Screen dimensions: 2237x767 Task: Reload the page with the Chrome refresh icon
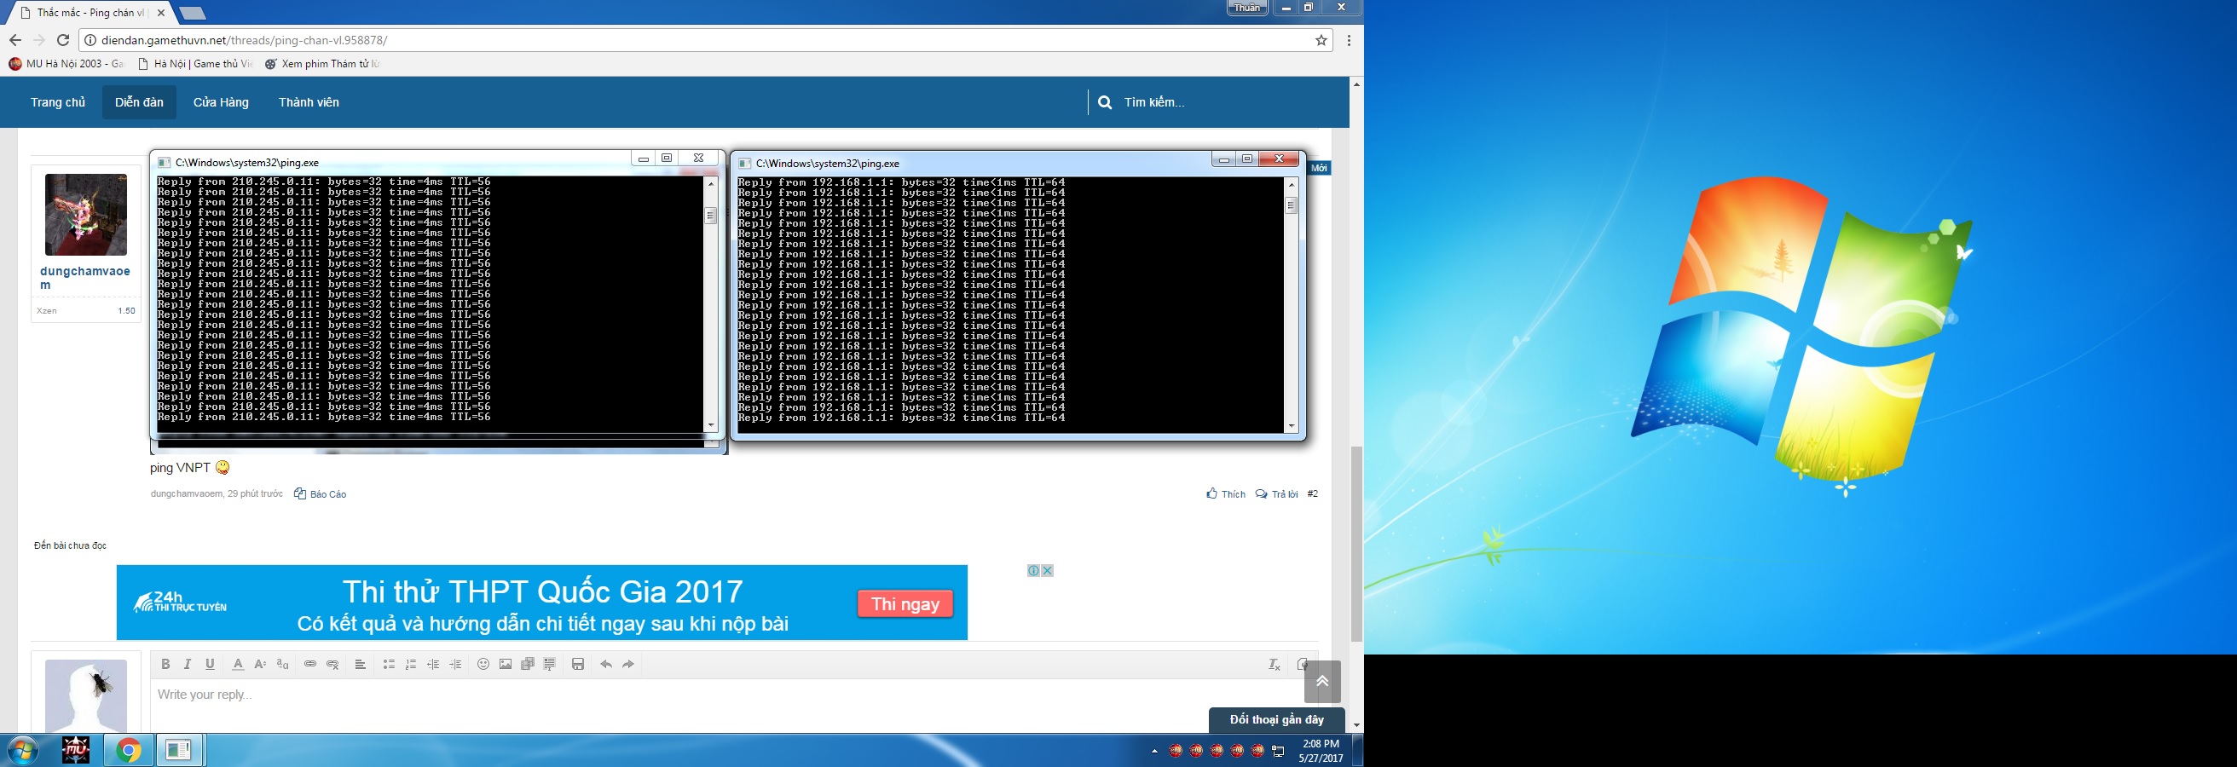62,40
